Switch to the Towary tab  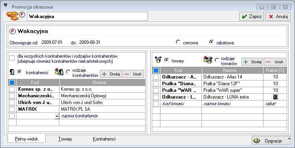[x=65, y=139]
